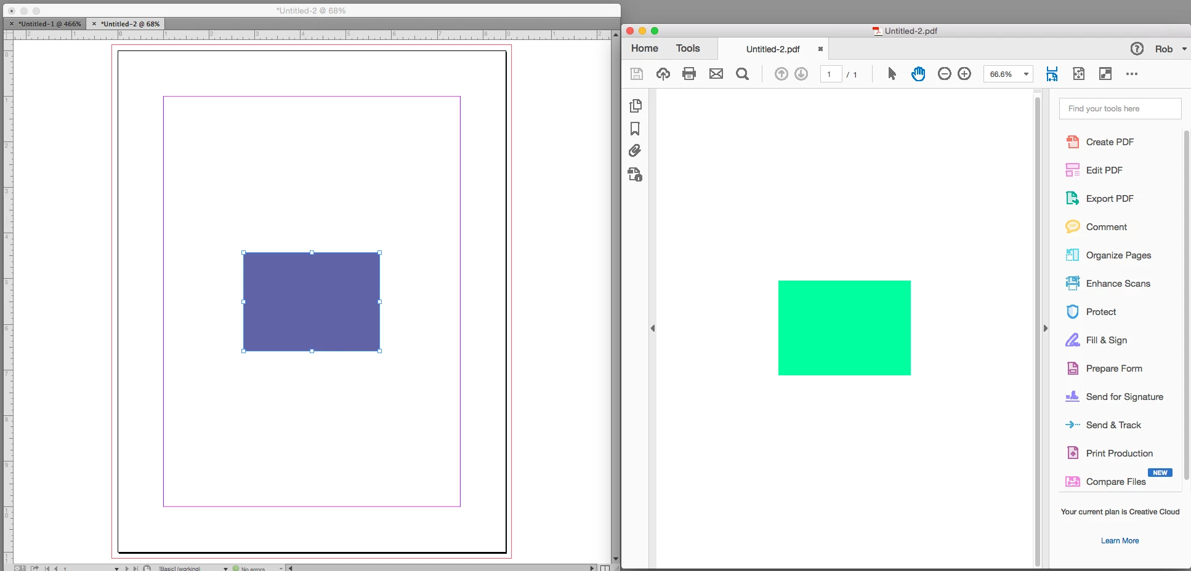Follow the Learn More link
This screenshot has width=1191, height=571.
pyautogui.click(x=1120, y=541)
